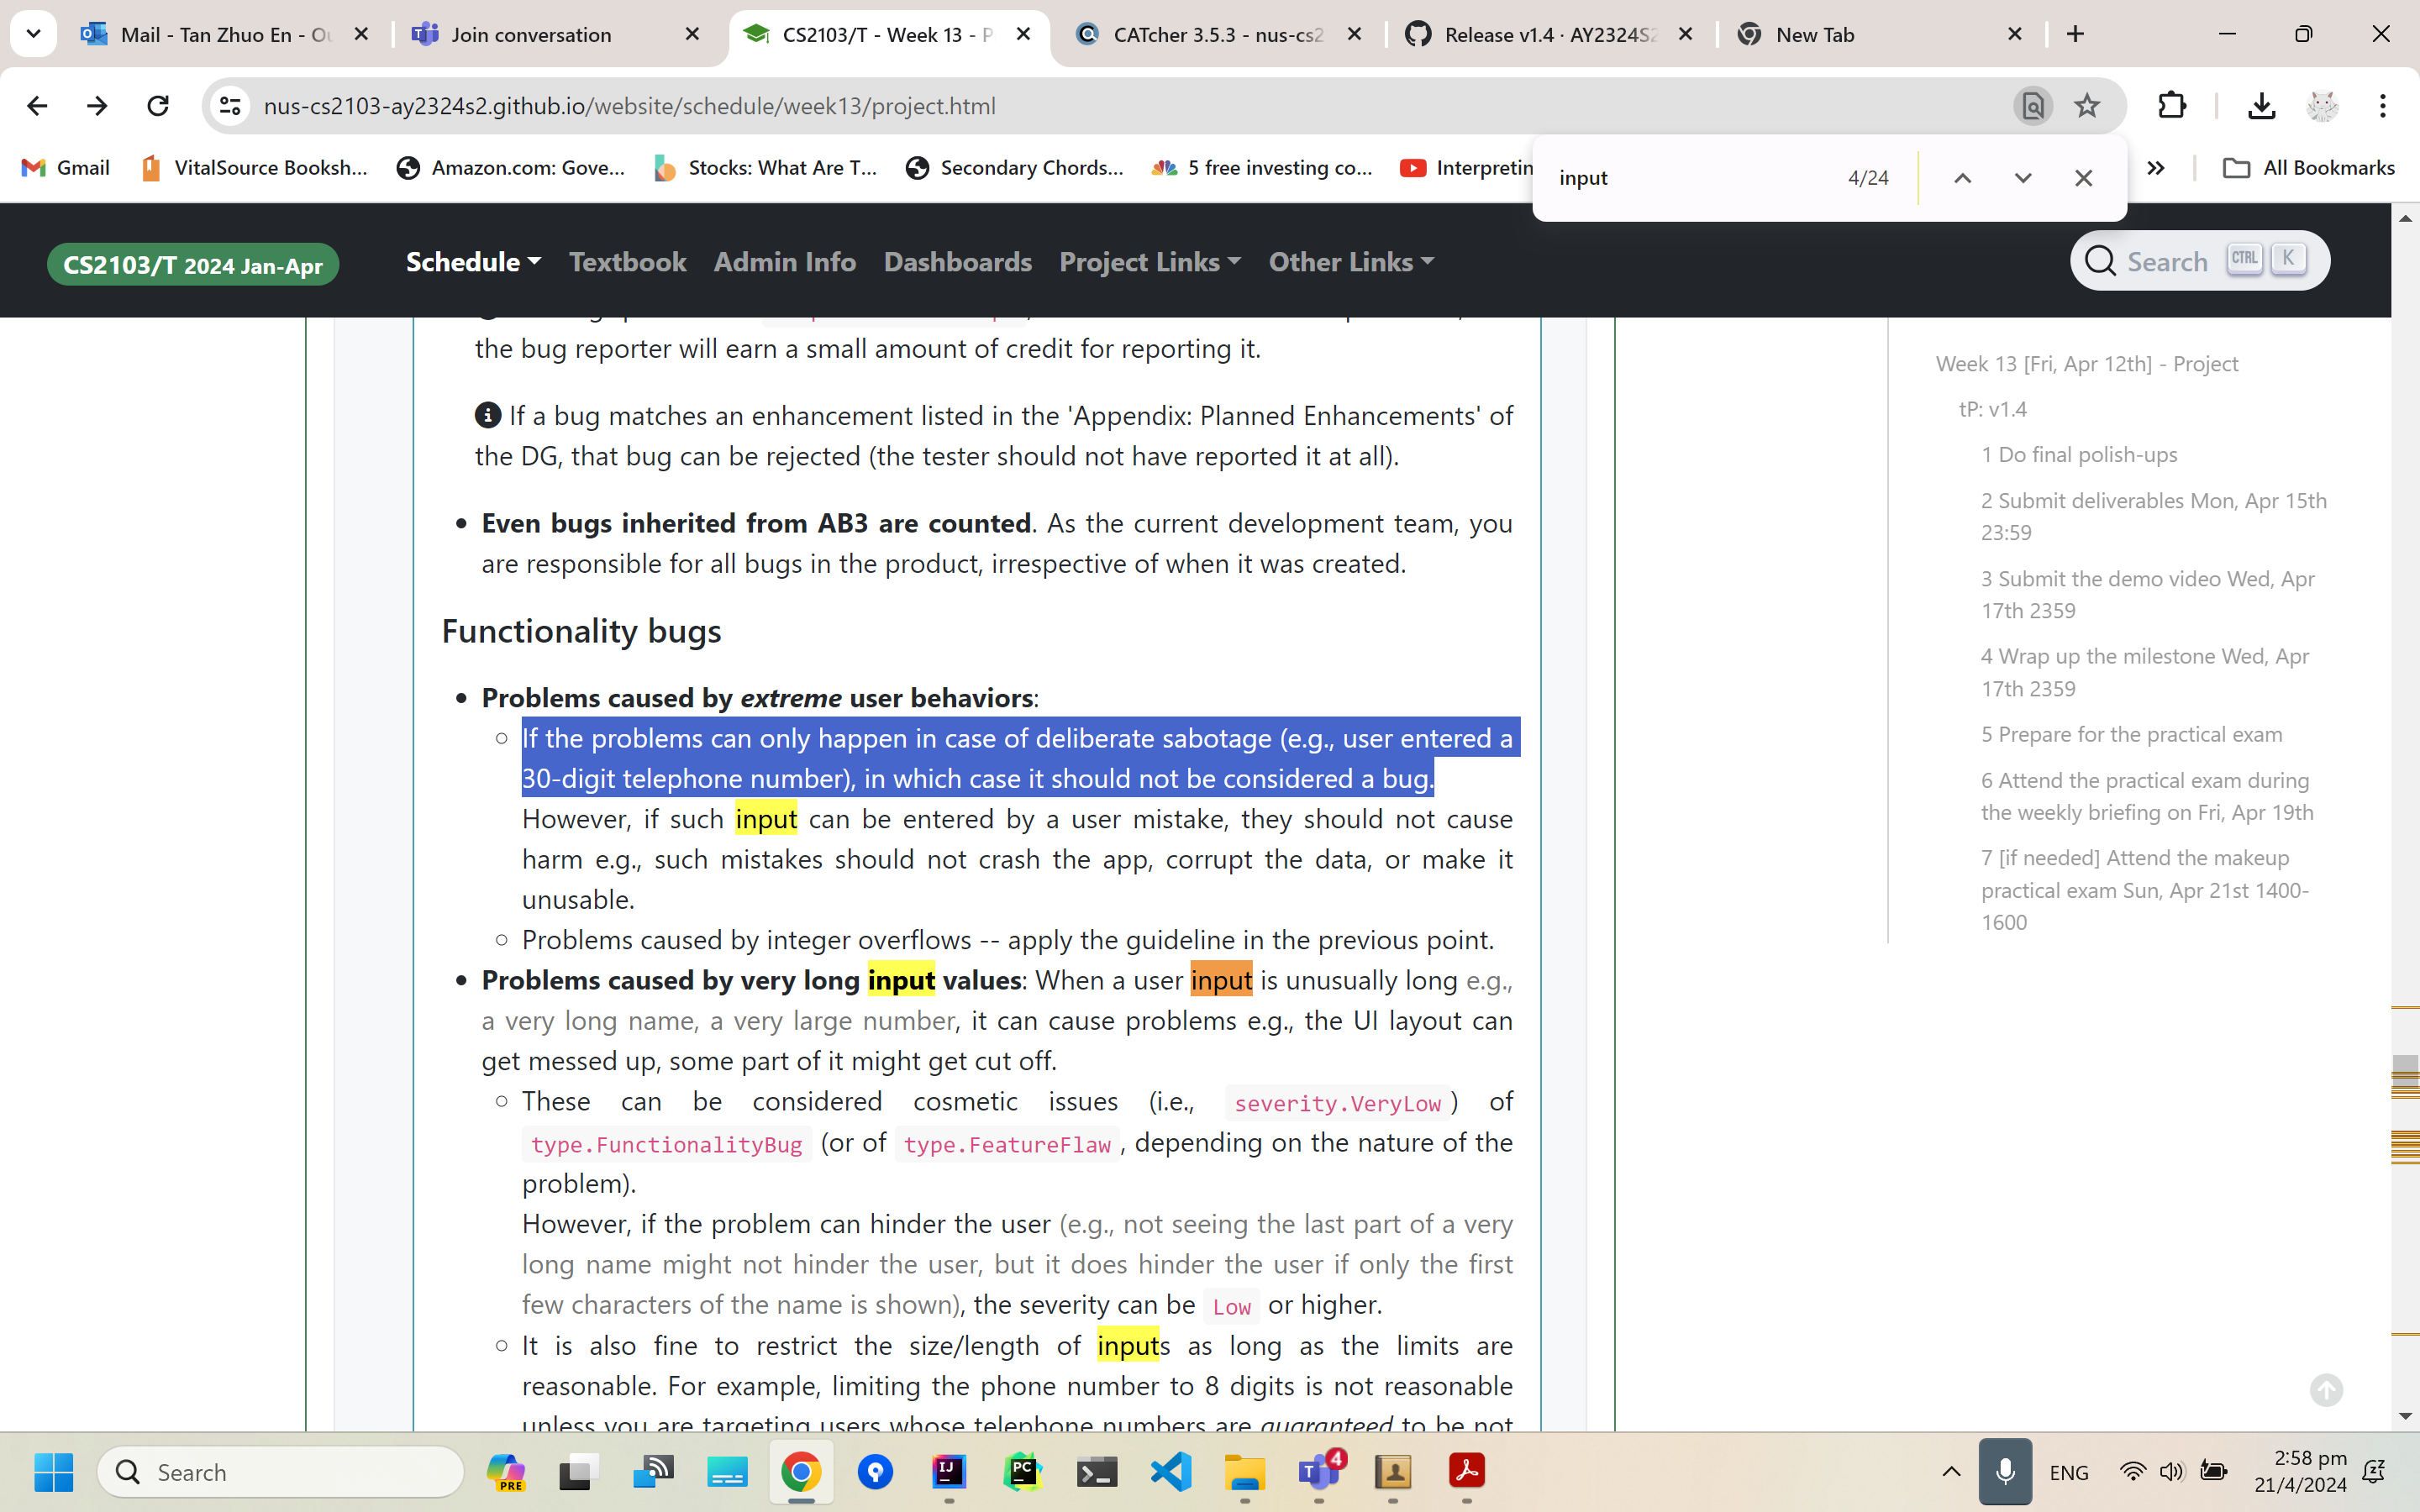The image size is (2420, 1512).
Task: Open the Textbook nav link
Action: click(x=627, y=262)
